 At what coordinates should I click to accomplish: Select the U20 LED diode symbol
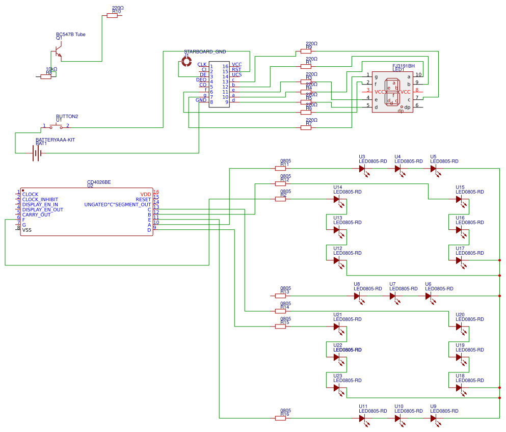pyautogui.click(x=460, y=328)
